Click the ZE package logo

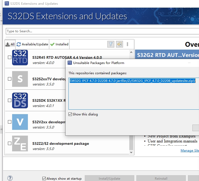[20, 143]
